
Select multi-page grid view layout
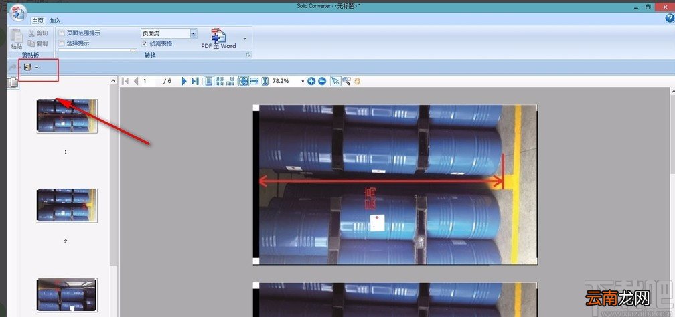click(x=220, y=81)
